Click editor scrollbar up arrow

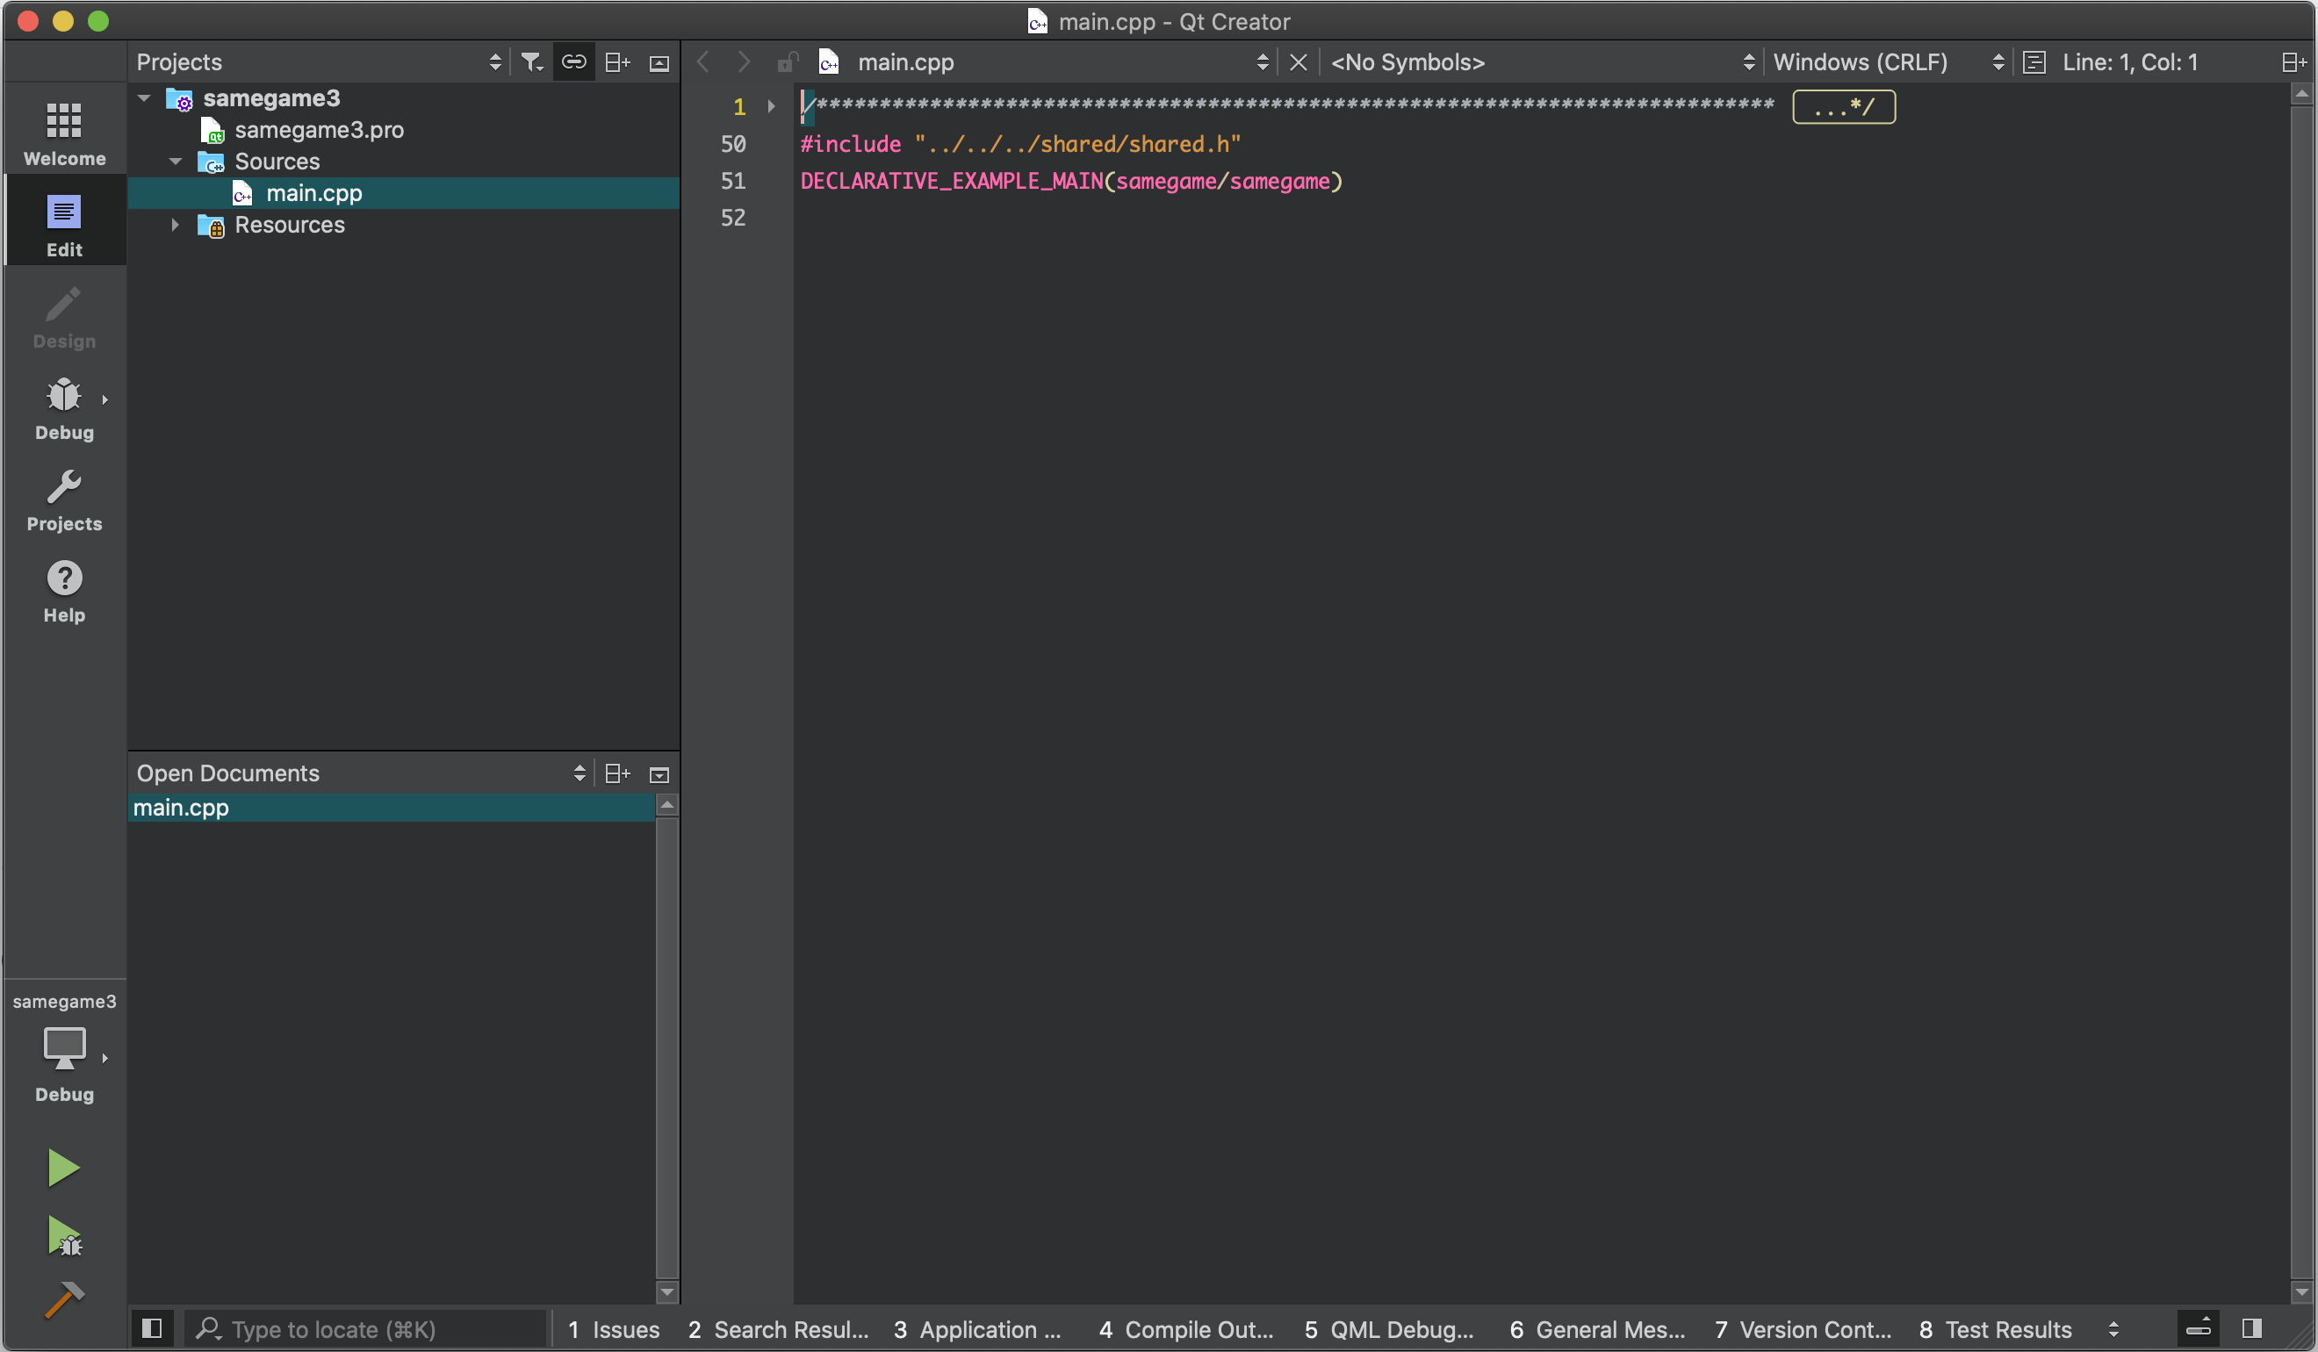pyautogui.click(x=2301, y=94)
